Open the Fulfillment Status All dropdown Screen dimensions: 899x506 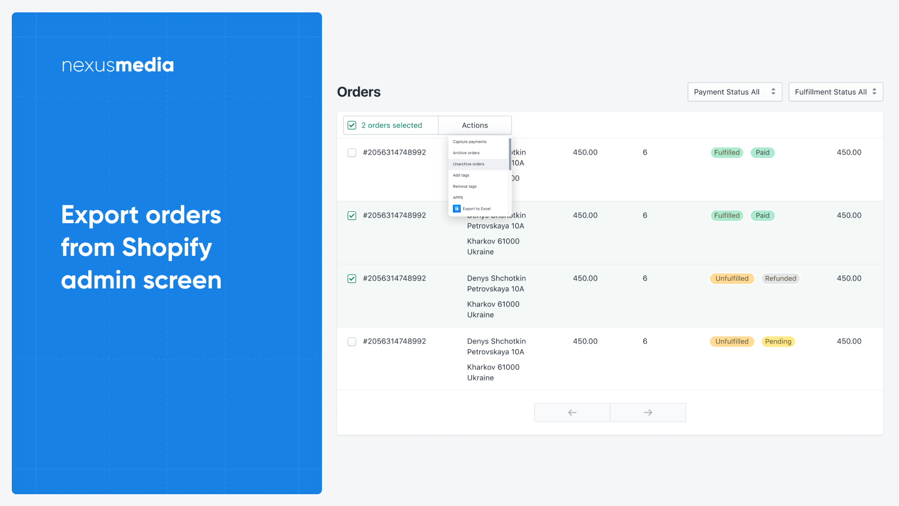[836, 92]
